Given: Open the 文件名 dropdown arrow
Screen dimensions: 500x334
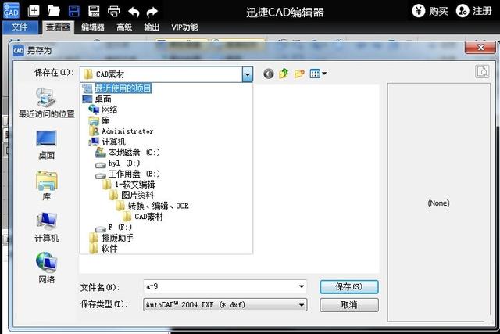Looking at the screenshot, I should [x=302, y=286].
